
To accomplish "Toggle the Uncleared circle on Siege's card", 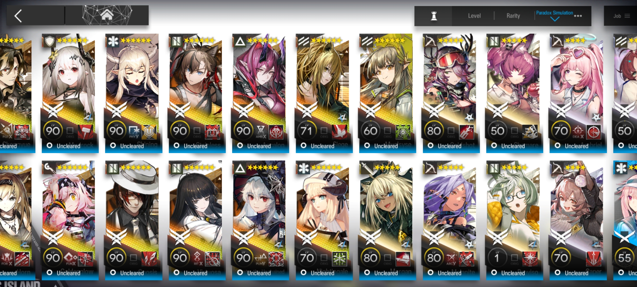I will [303, 146].
